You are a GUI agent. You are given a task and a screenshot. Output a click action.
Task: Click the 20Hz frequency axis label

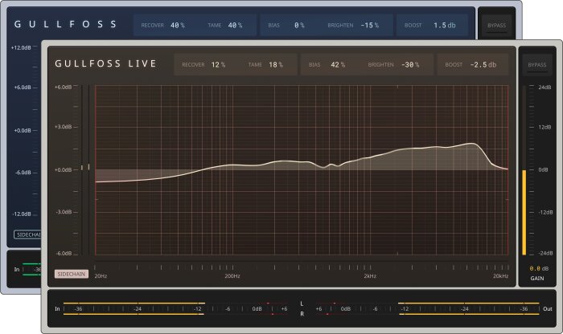click(x=101, y=276)
